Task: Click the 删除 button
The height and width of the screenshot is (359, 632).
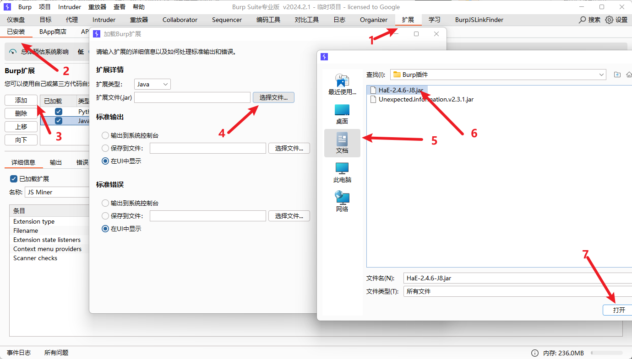Action: tap(21, 113)
